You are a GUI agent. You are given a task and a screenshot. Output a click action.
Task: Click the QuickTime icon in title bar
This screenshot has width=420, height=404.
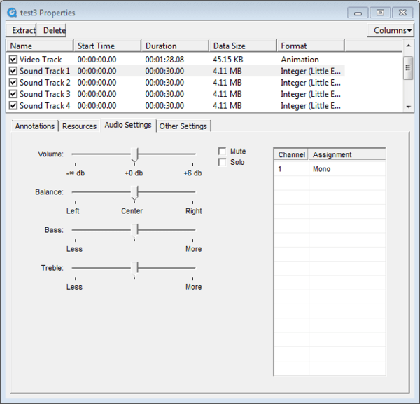(x=12, y=13)
